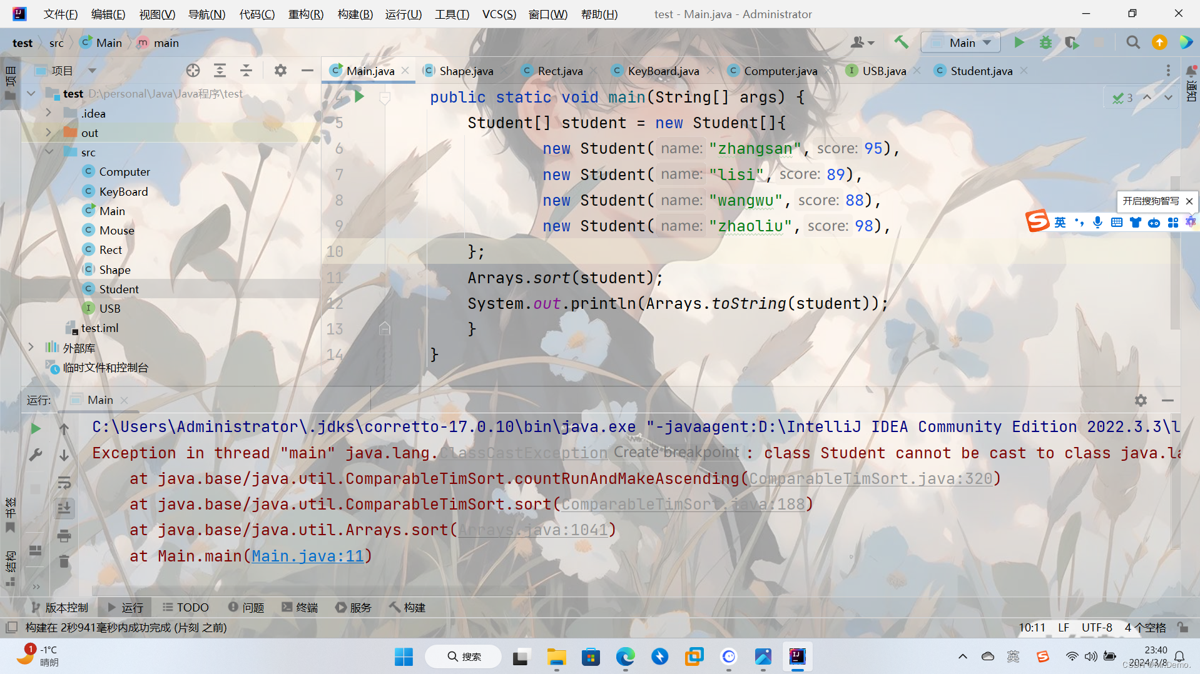Open Main.java:11 stack trace link

click(307, 556)
